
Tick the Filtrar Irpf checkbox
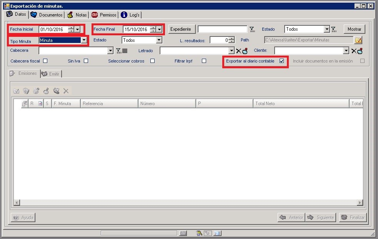[x=204, y=61]
